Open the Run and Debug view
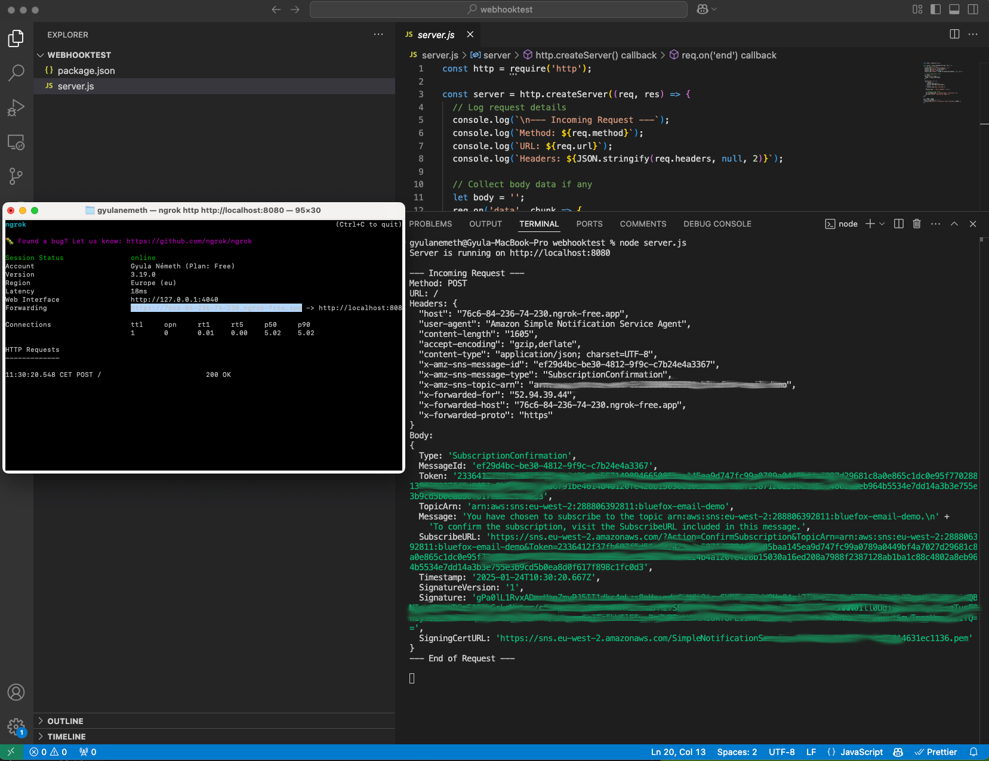 (16, 107)
